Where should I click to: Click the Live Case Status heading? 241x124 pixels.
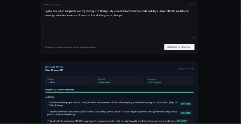tap(54, 67)
